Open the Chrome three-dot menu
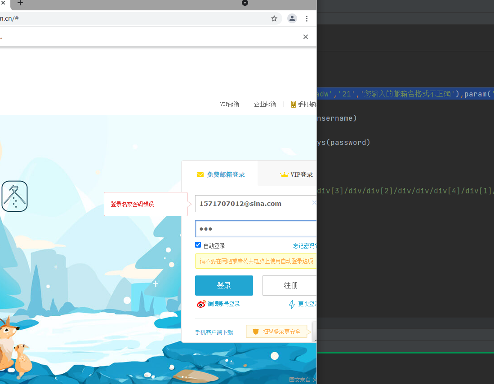Screen dimensions: 494x384 (307, 18)
